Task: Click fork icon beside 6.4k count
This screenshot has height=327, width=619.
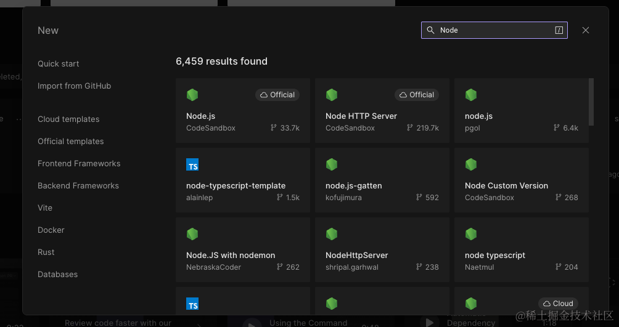Action: coord(557,128)
